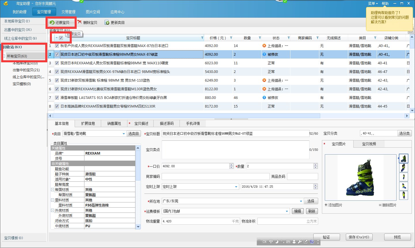415x248 pixels.
Task: Click the 选分类 button
Action: coord(404,133)
